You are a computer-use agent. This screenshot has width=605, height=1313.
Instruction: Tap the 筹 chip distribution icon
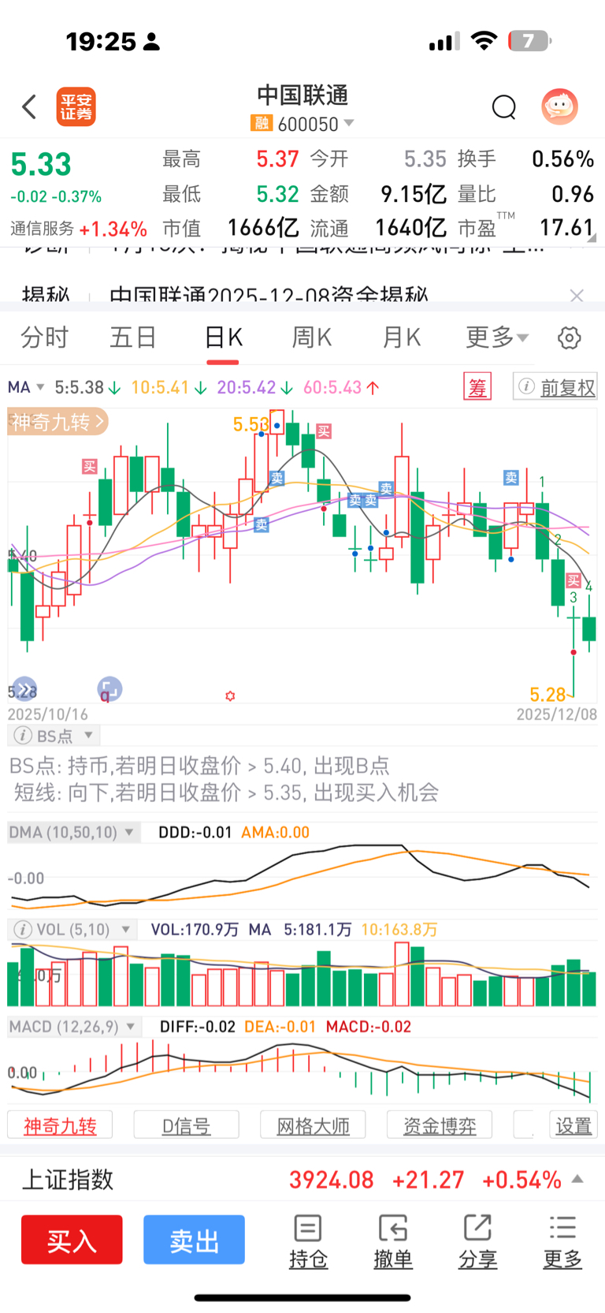(x=477, y=386)
